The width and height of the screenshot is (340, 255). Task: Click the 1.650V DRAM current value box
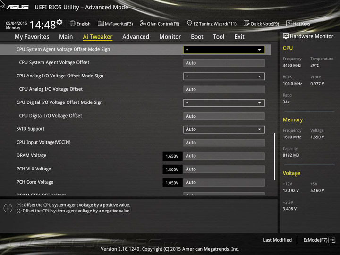(x=172, y=156)
